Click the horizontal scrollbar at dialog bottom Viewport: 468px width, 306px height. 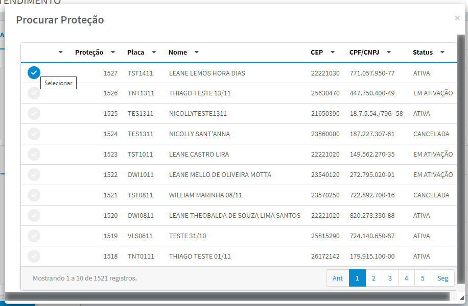pos(227,296)
